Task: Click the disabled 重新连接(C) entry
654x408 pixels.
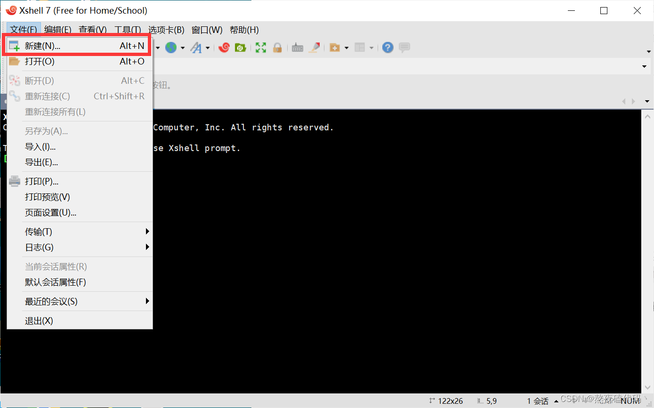Action: pyautogui.click(x=80, y=96)
